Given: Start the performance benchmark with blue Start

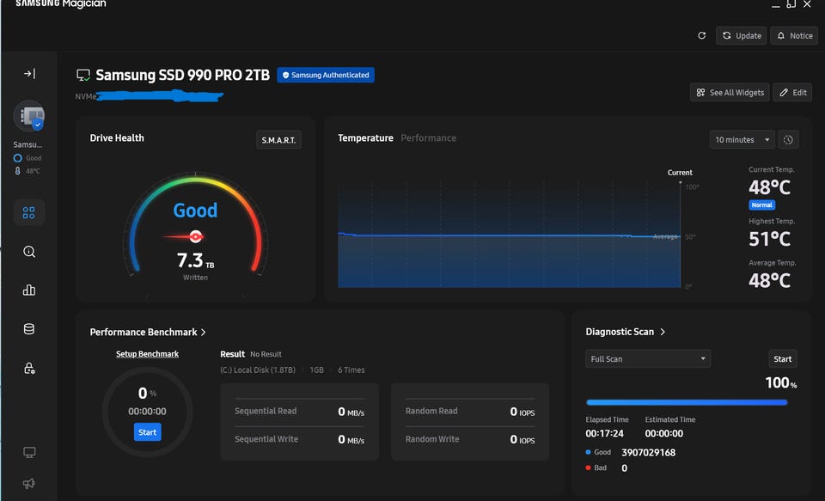Looking at the screenshot, I should click(147, 432).
